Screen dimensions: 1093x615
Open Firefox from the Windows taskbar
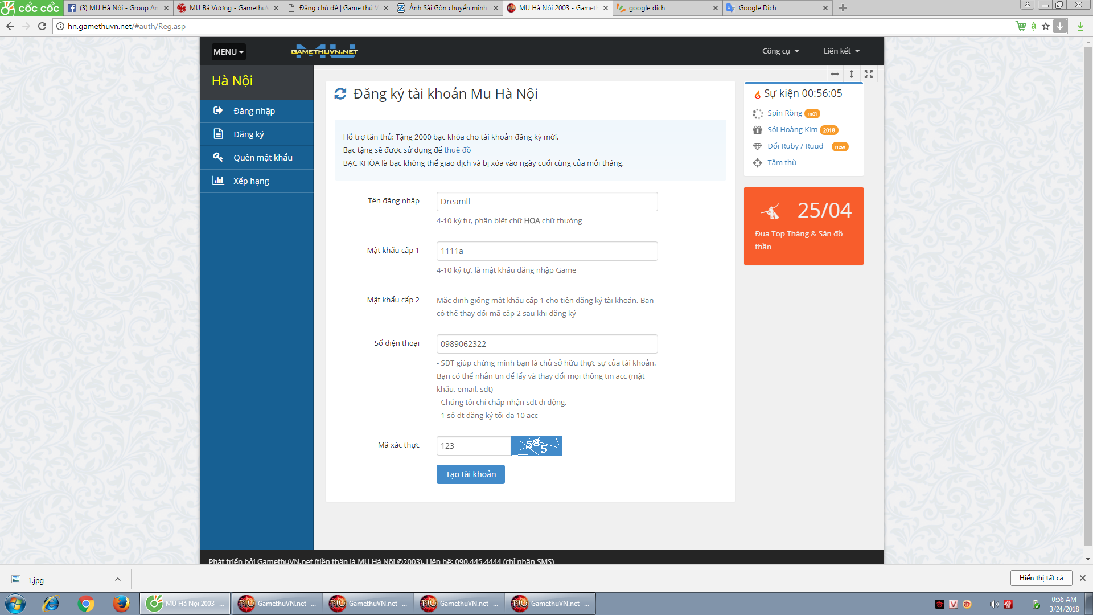tap(121, 604)
